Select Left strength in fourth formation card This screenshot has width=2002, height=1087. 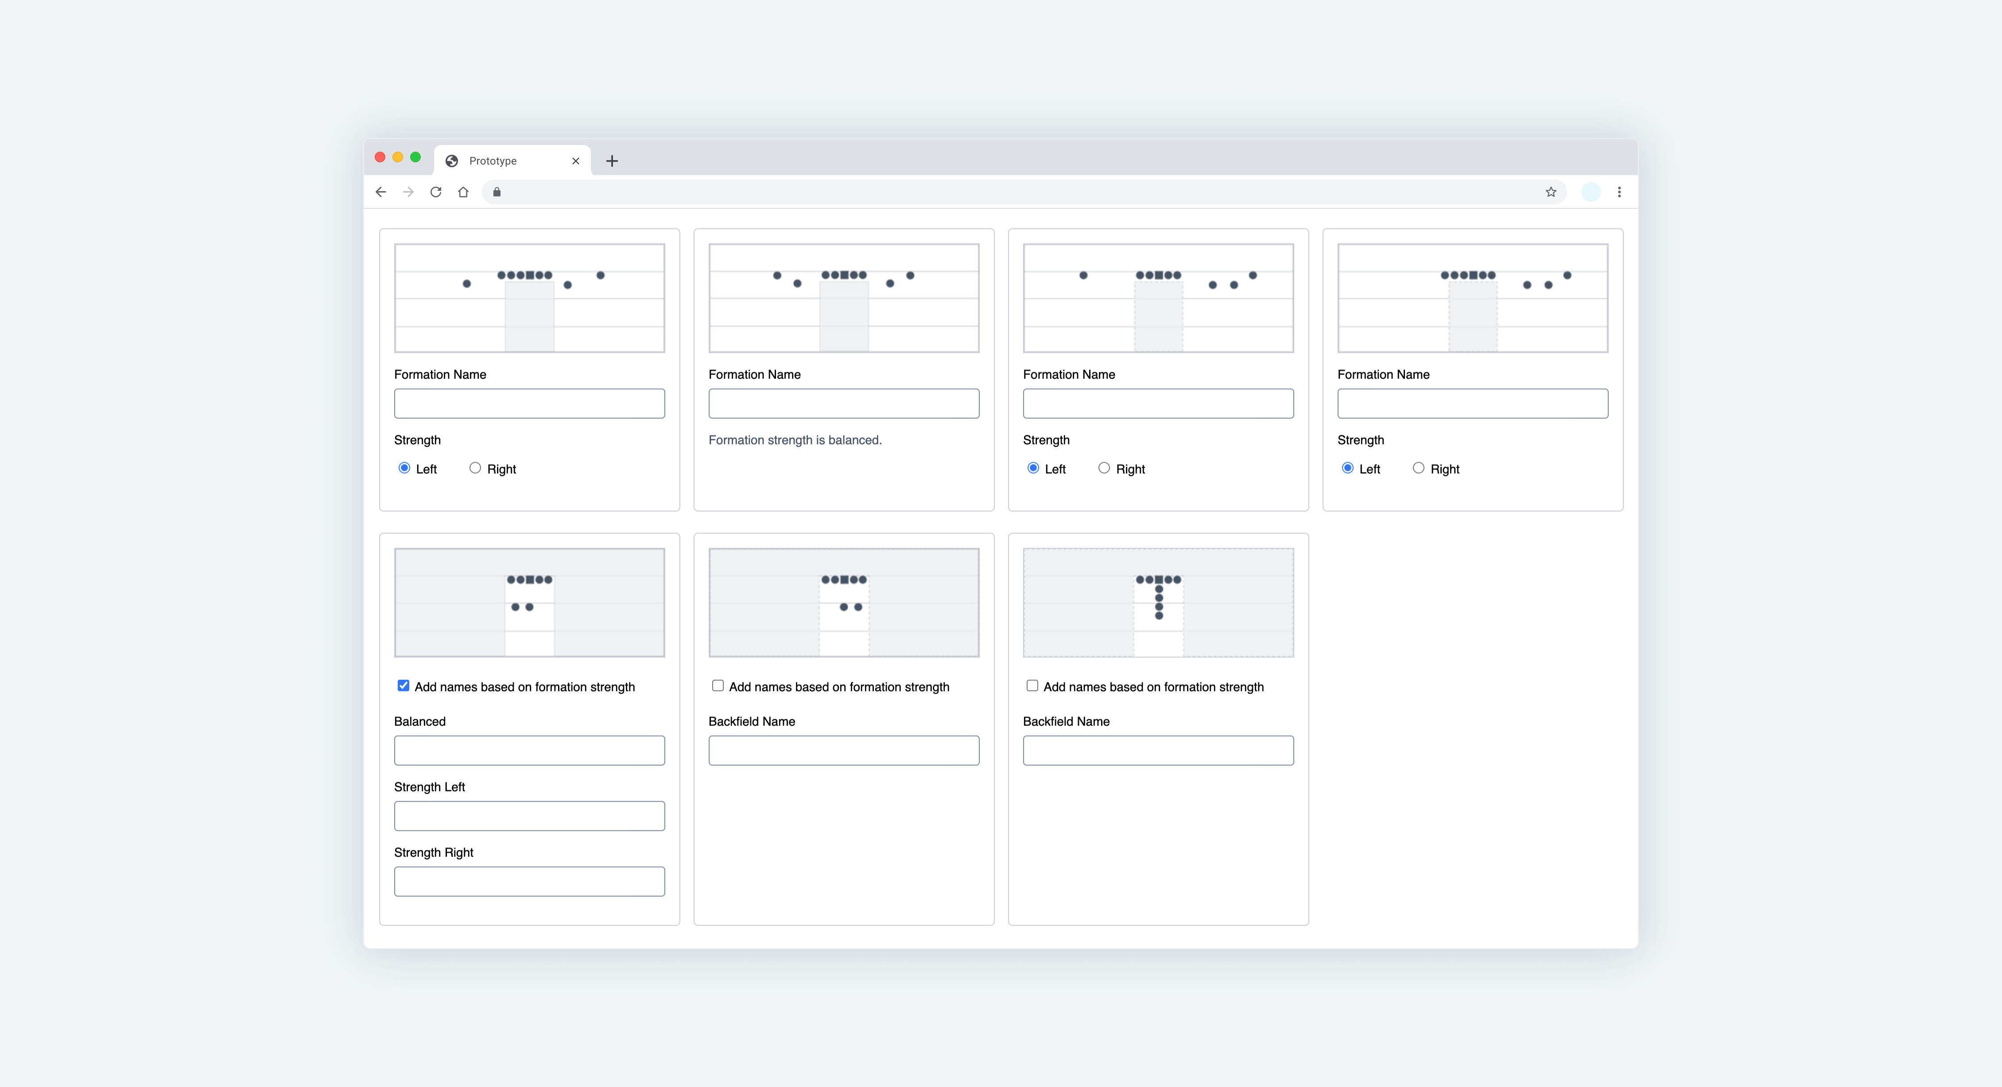(x=1348, y=468)
